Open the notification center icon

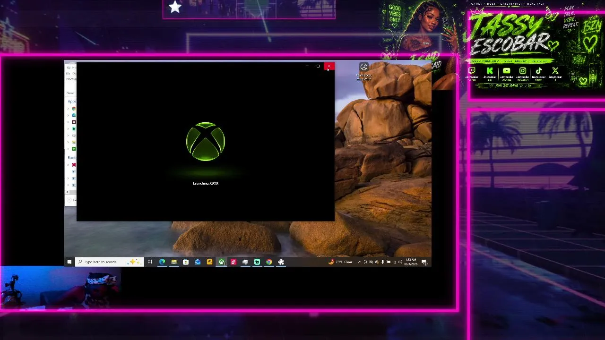pos(424,262)
